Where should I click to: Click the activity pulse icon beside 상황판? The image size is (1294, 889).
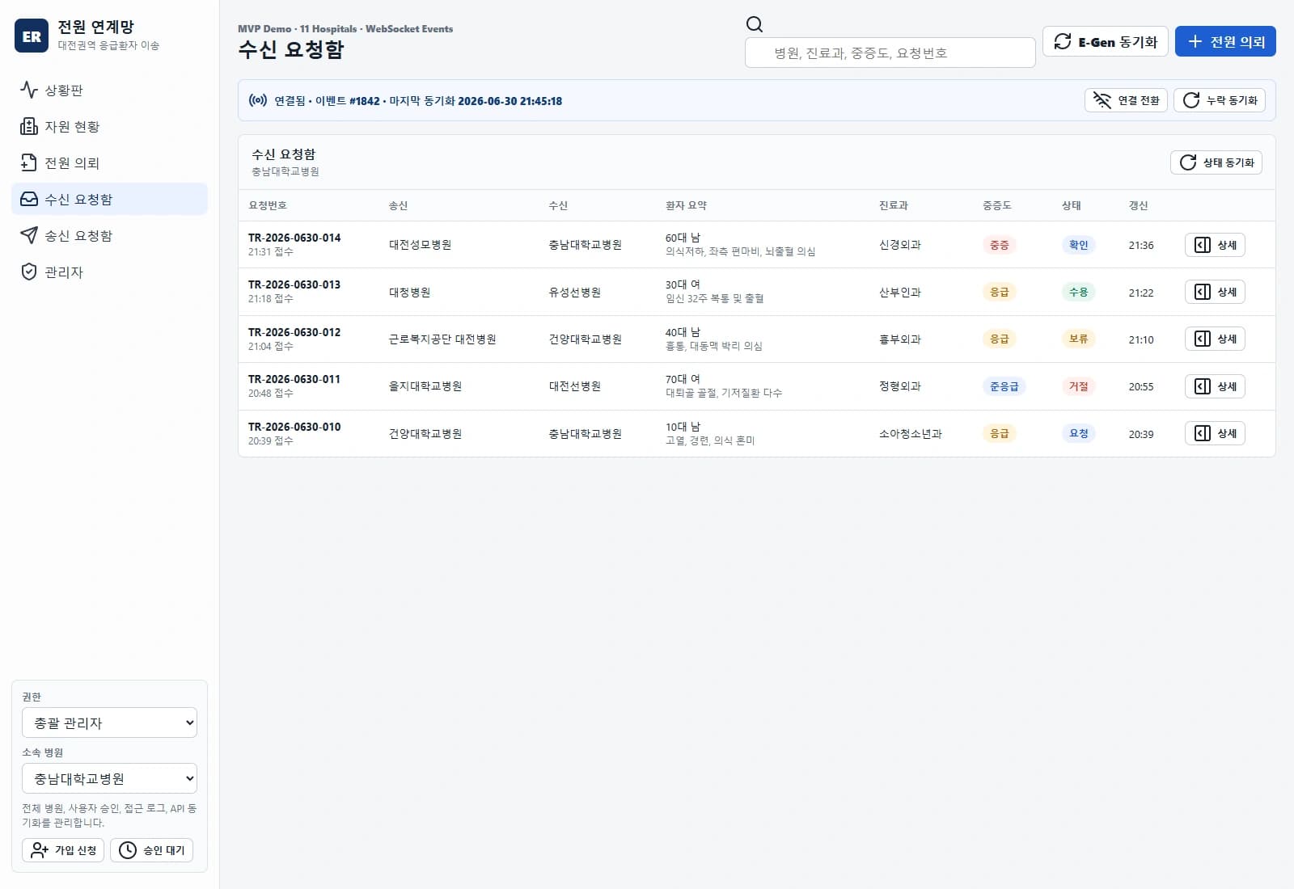(x=29, y=90)
